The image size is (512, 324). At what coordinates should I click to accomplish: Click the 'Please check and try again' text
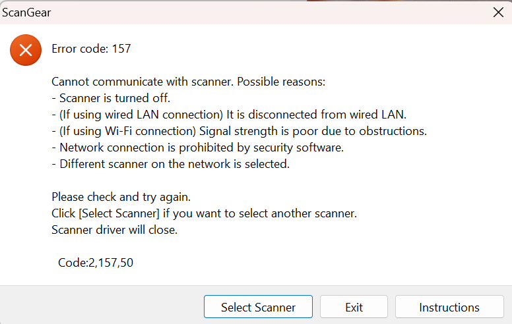[x=121, y=197]
